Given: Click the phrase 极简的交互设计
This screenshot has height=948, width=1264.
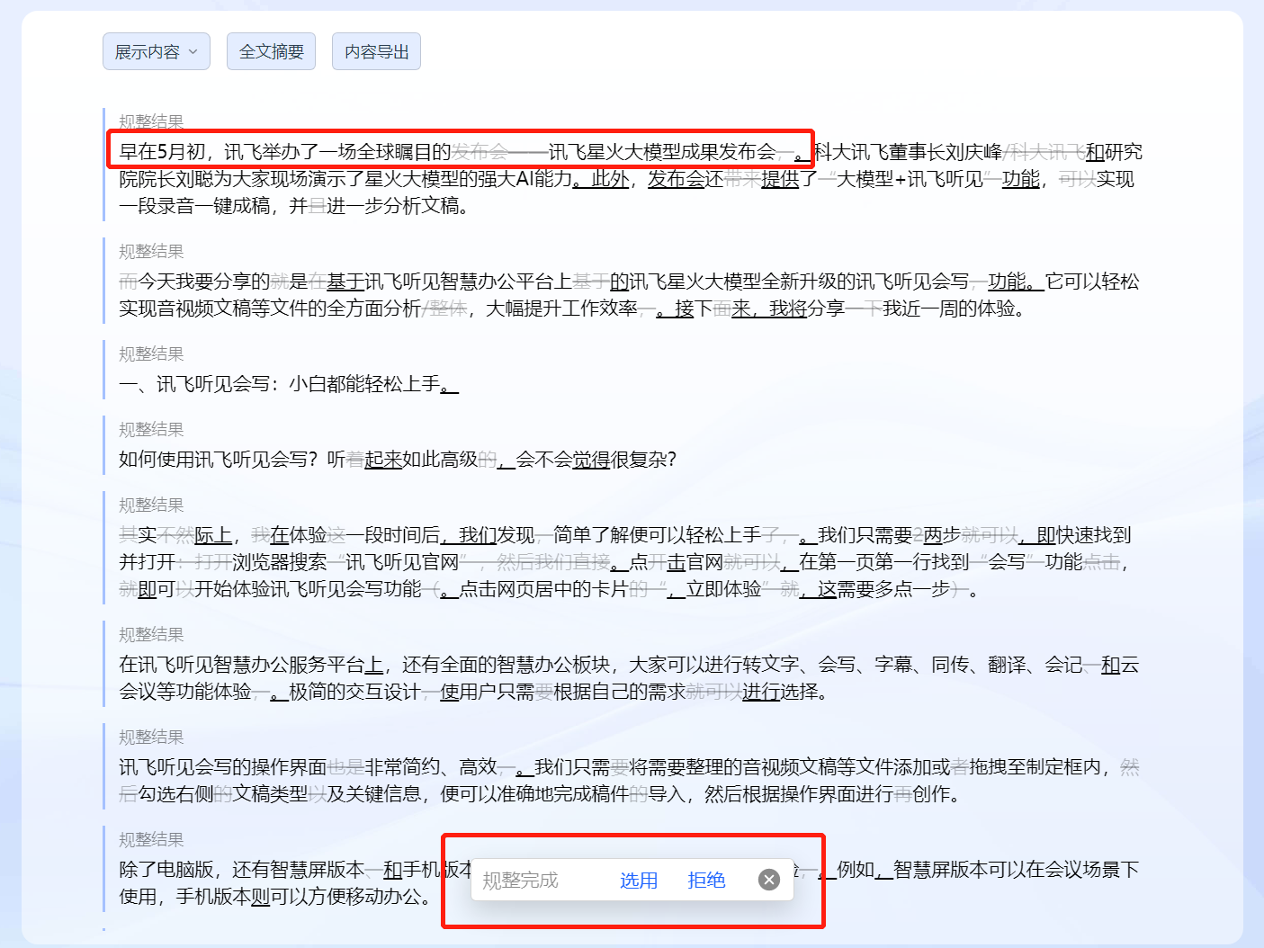Looking at the screenshot, I should click(354, 692).
